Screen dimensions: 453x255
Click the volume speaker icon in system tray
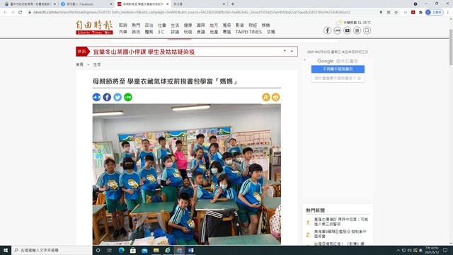click(x=409, y=250)
